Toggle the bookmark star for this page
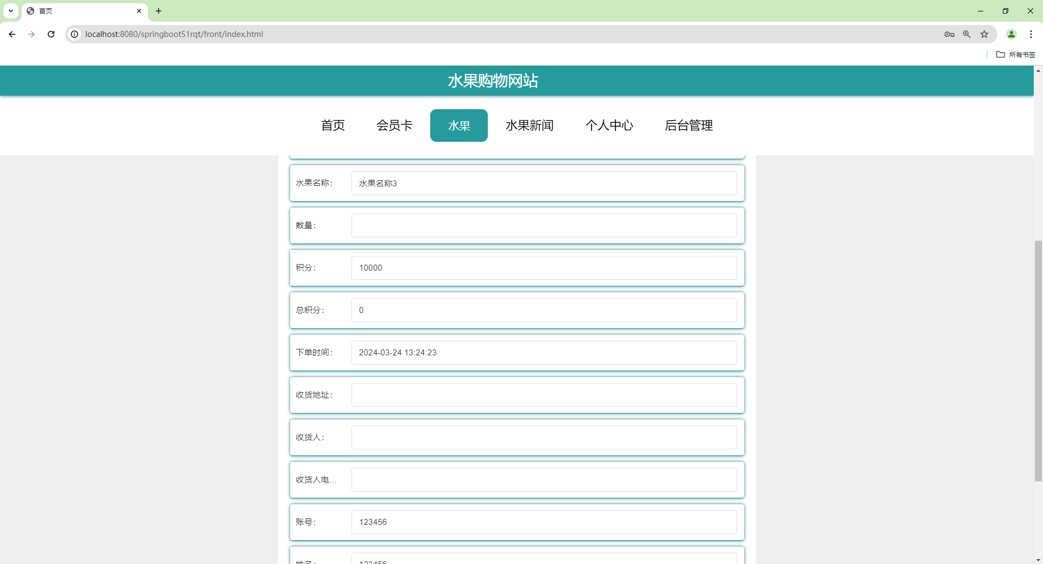Image resolution: width=1043 pixels, height=564 pixels. point(984,34)
